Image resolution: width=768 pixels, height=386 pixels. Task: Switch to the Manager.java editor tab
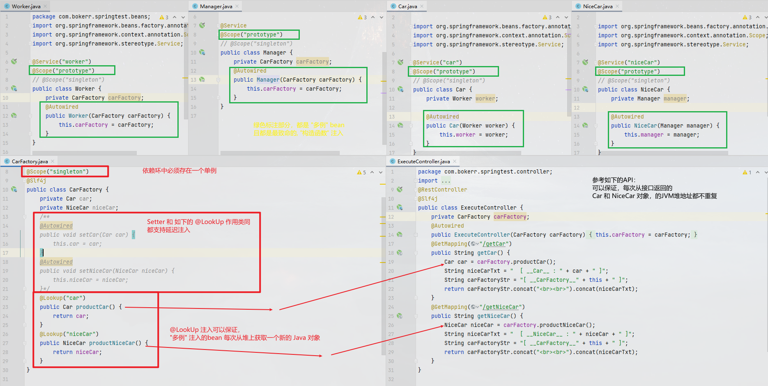(x=216, y=6)
